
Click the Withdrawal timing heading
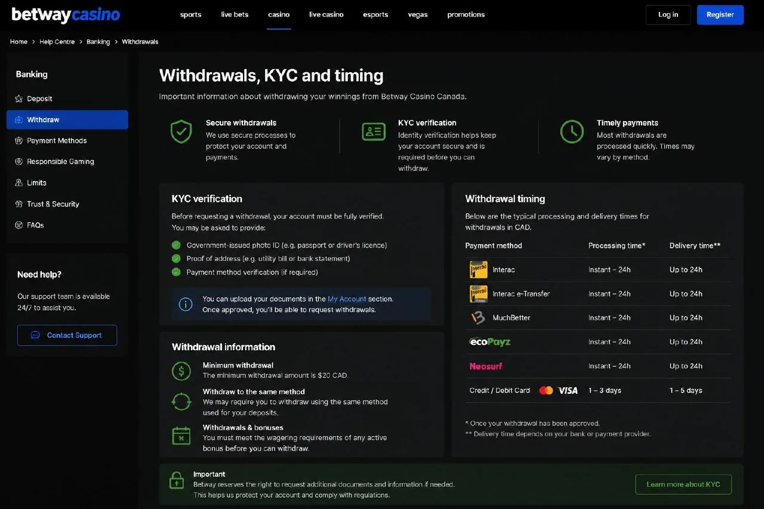[505, 199]
